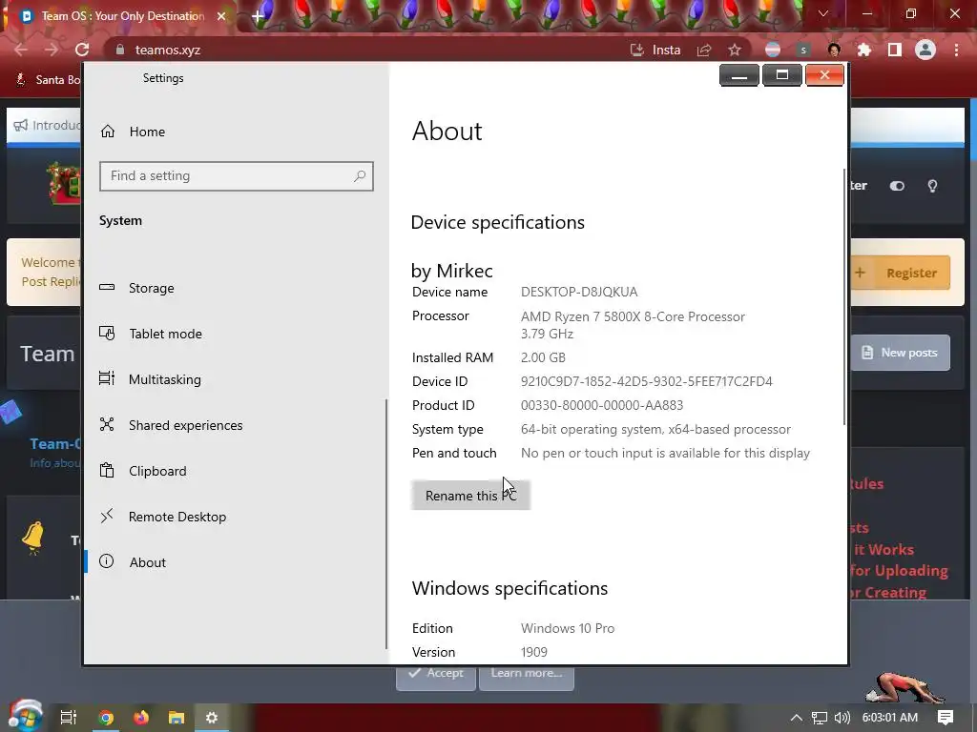Open network icon in system tray

click(820, 718)
